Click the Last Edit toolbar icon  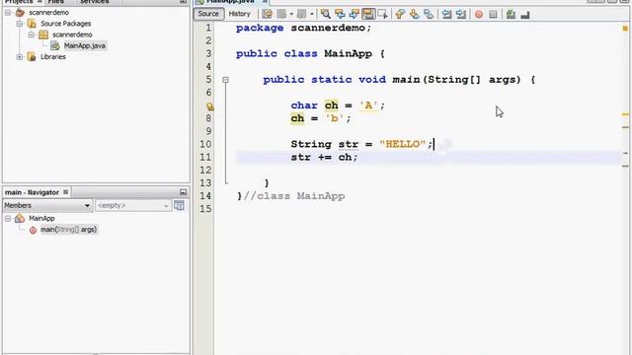[x=267, y=14]
